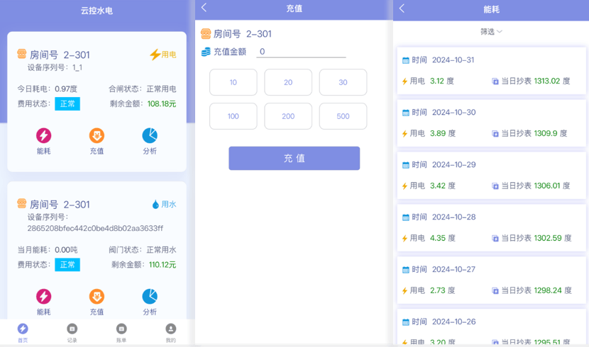Open the 2024-10-31 energy record
The width and height of the screenshot is (589, 347).
pyautogui.click(x=491, y=70)
